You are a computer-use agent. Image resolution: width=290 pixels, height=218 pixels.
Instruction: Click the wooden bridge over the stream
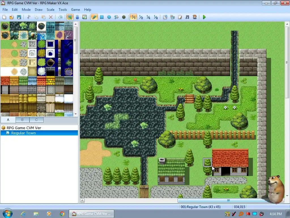point(189,98)
